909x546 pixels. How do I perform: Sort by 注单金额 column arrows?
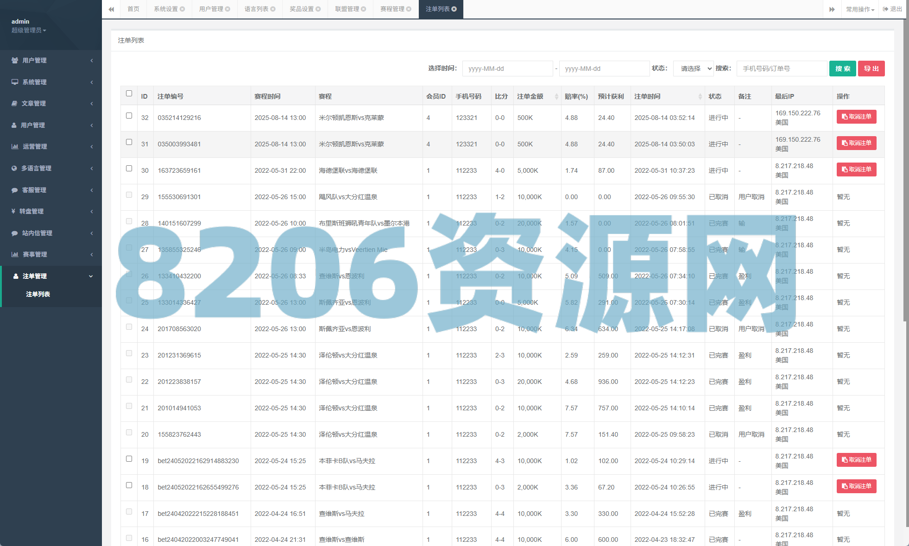pos(556,96)
